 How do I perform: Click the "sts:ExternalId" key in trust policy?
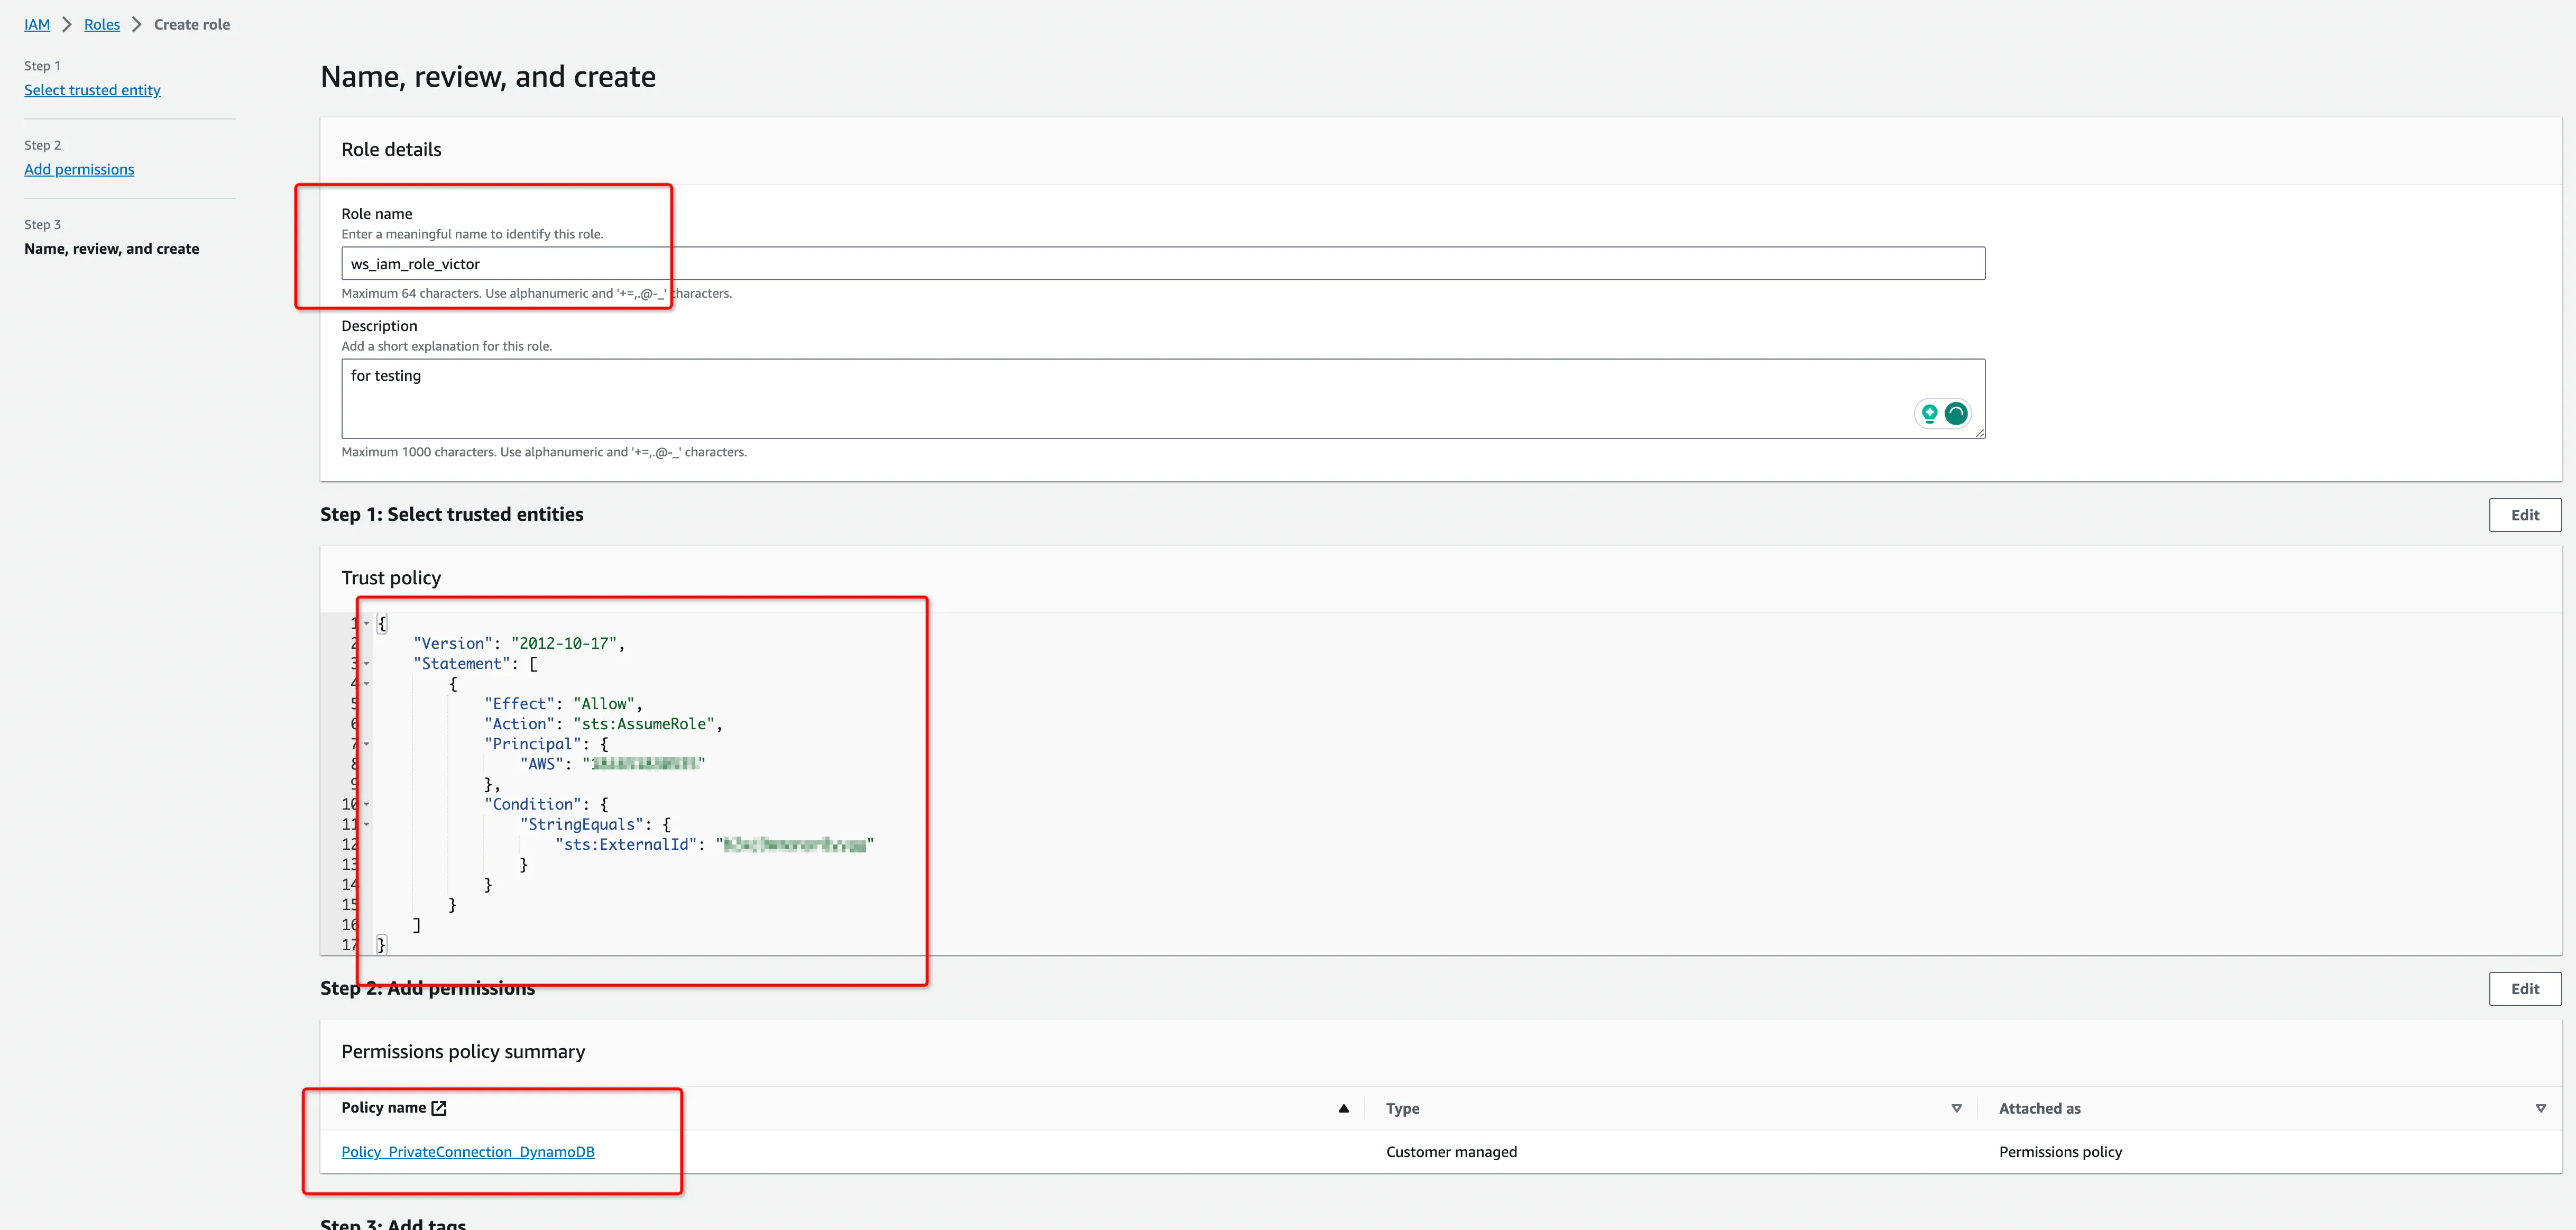tap(625, 845)
